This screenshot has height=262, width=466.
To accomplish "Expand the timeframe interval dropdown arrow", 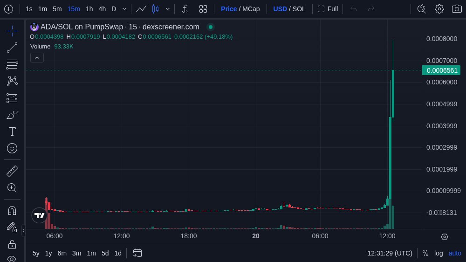I will coord(124,9).
